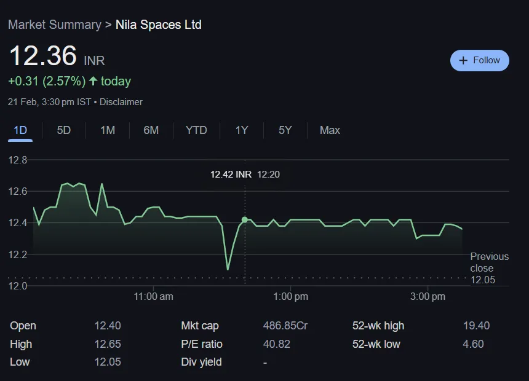Click the Low value 12.05
Image resolution: width=529 pixels, height=381 pixels.
(108, 362)
